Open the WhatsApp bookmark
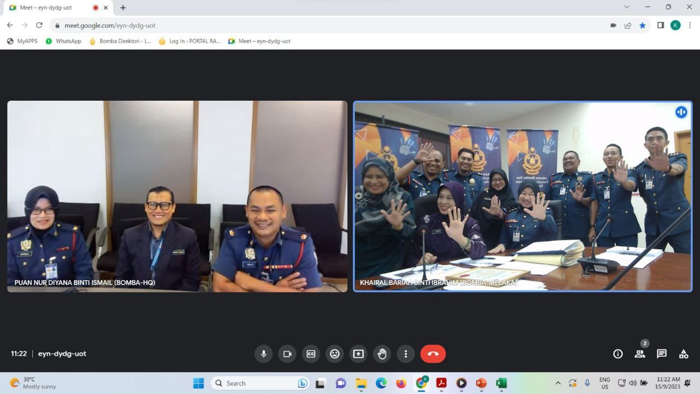 click(x=63, y=41)
